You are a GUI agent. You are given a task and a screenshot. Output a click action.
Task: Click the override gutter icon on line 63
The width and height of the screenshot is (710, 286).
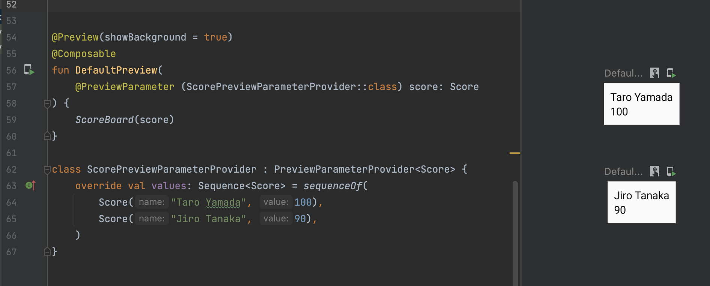[30, 185]
